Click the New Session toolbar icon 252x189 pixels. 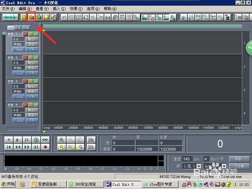click(24, 17)
